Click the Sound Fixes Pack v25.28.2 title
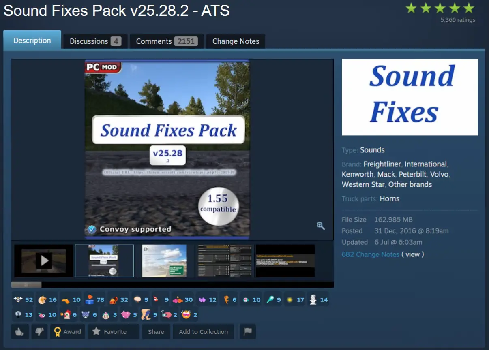 click(116, 10)
